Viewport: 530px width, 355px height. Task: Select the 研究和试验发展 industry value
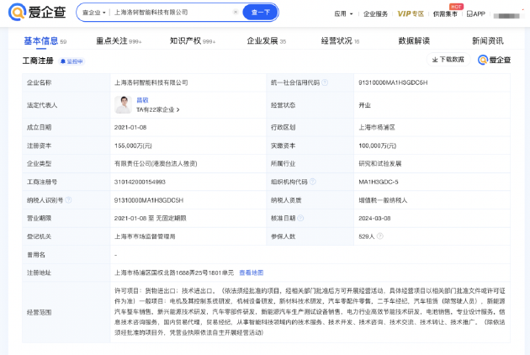point(380,164)
